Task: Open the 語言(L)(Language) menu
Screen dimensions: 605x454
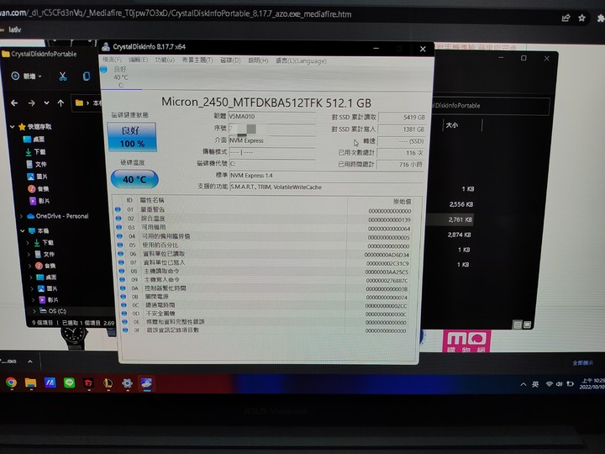Action: tap(301, 61)
